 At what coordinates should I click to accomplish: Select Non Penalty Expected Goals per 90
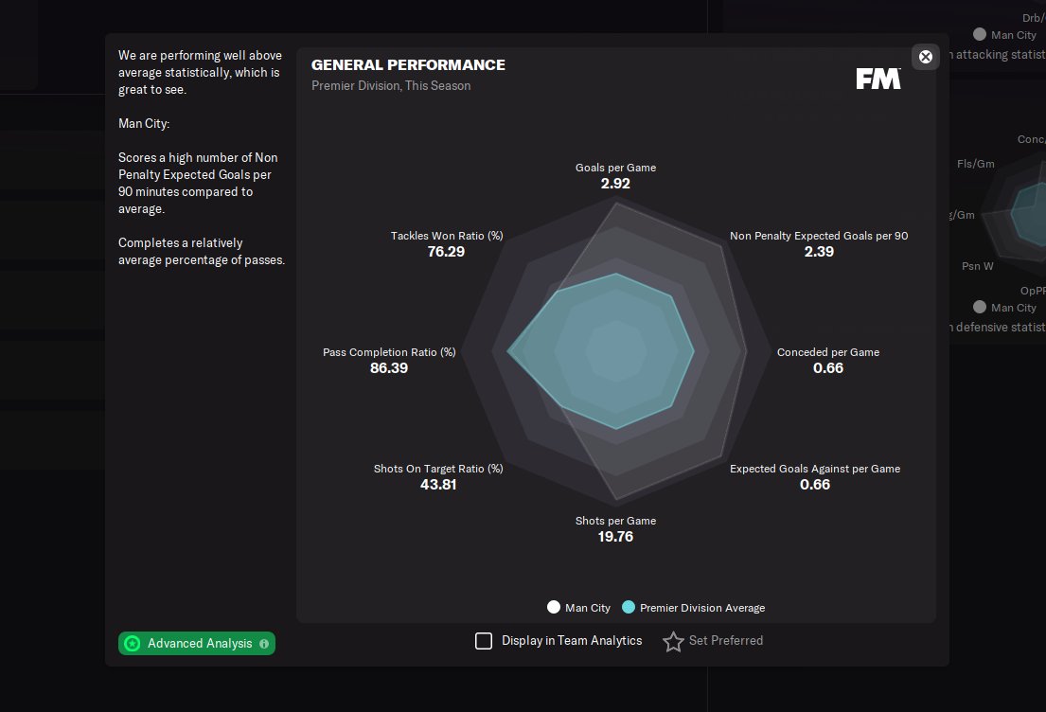pyautogui.click(x=819, y=236)
